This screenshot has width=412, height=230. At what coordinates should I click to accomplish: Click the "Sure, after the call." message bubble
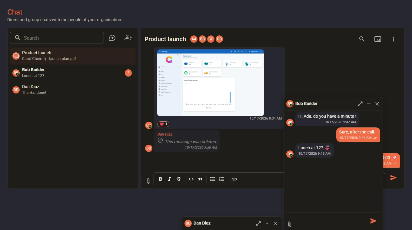coord(358,134)
